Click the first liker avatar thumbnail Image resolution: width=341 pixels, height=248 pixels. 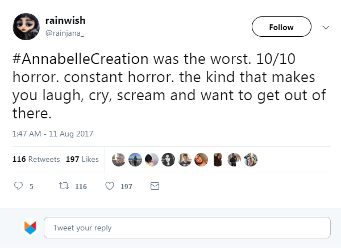pos(118,160)
